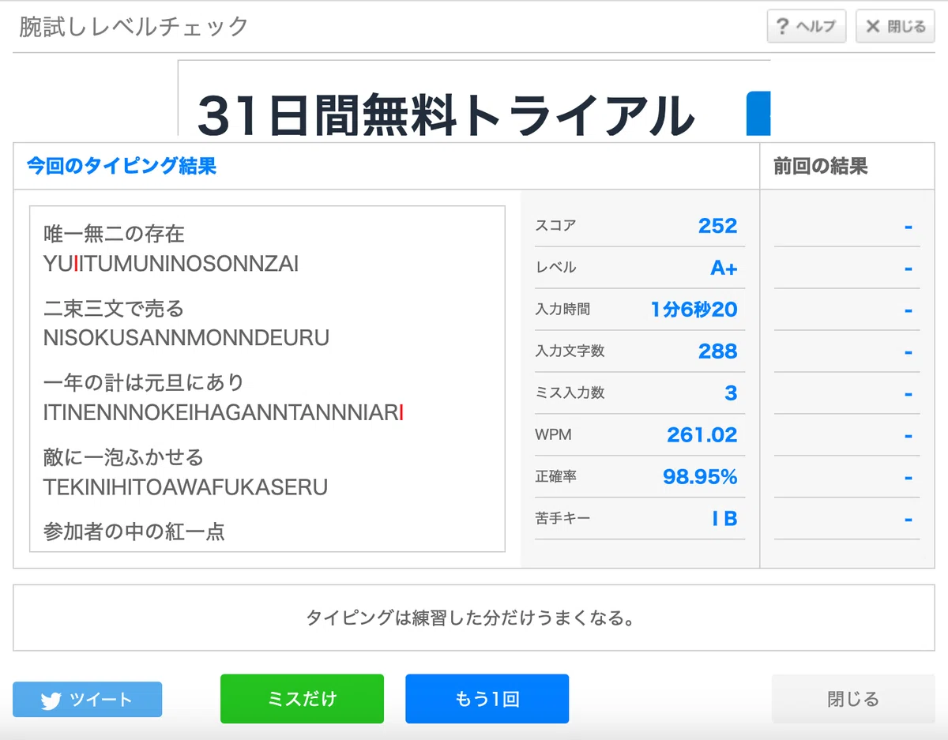
Task: Click the 苦手キー label
Action: point(562,519)
